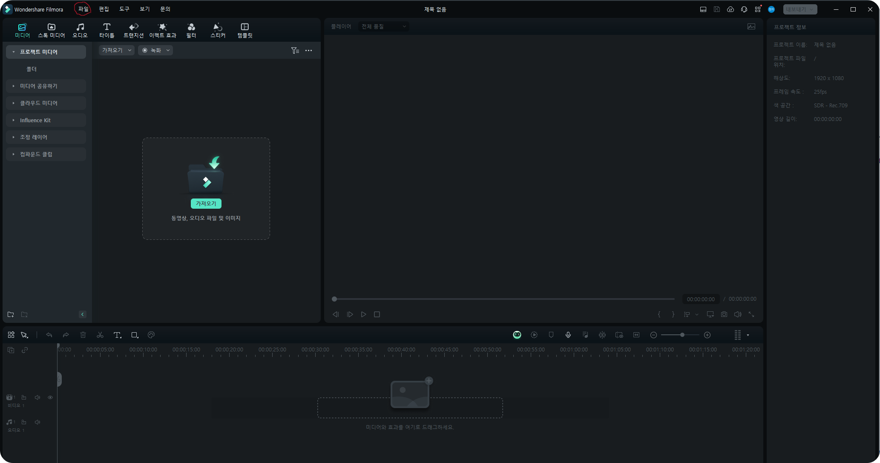Toggle the lock on Video 1 track
This screenshot has width=880, height=463.
point(24,397)
